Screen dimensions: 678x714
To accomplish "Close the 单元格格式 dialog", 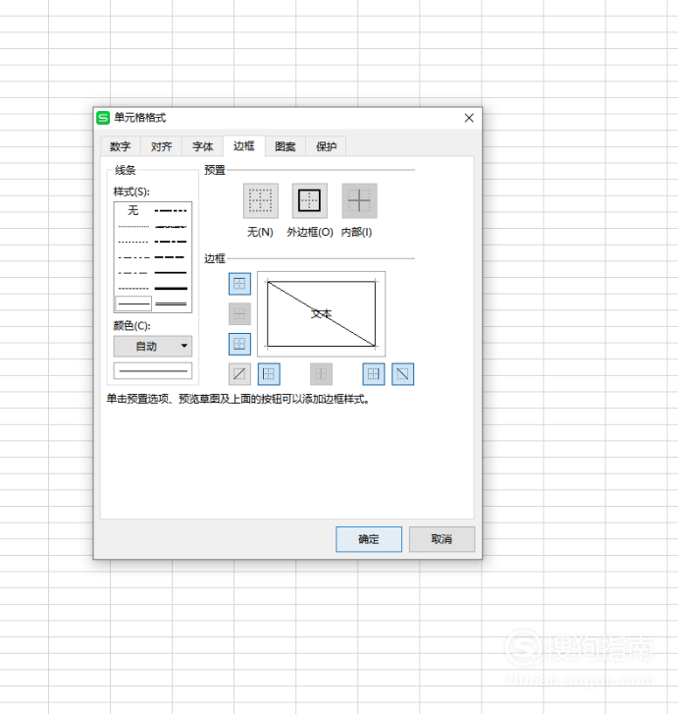I will pos(469,118).
